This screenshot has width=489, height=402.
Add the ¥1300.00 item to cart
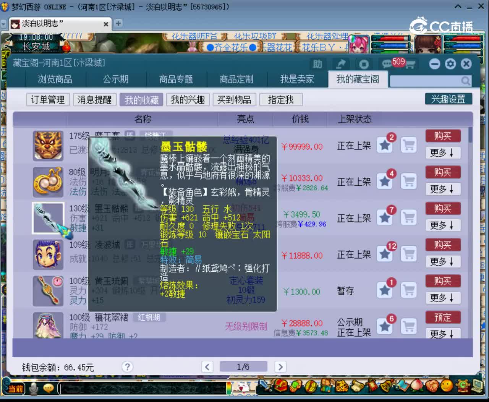(x=408, y=290)
